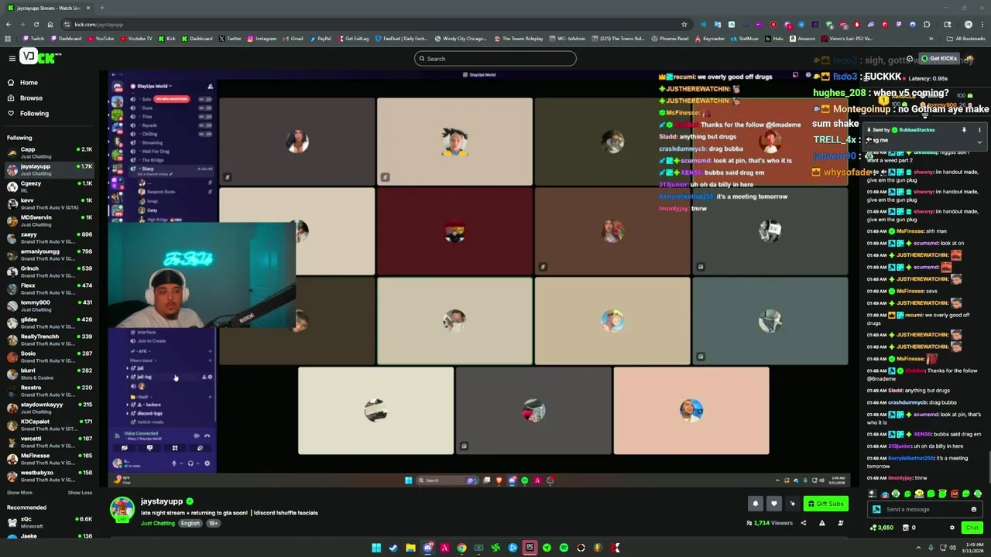Image resolution: width=991 pixels, height=557 pixels.
Task: Open westbabyzo's channel in the sidebar
Action: click(x=50, y=476)
